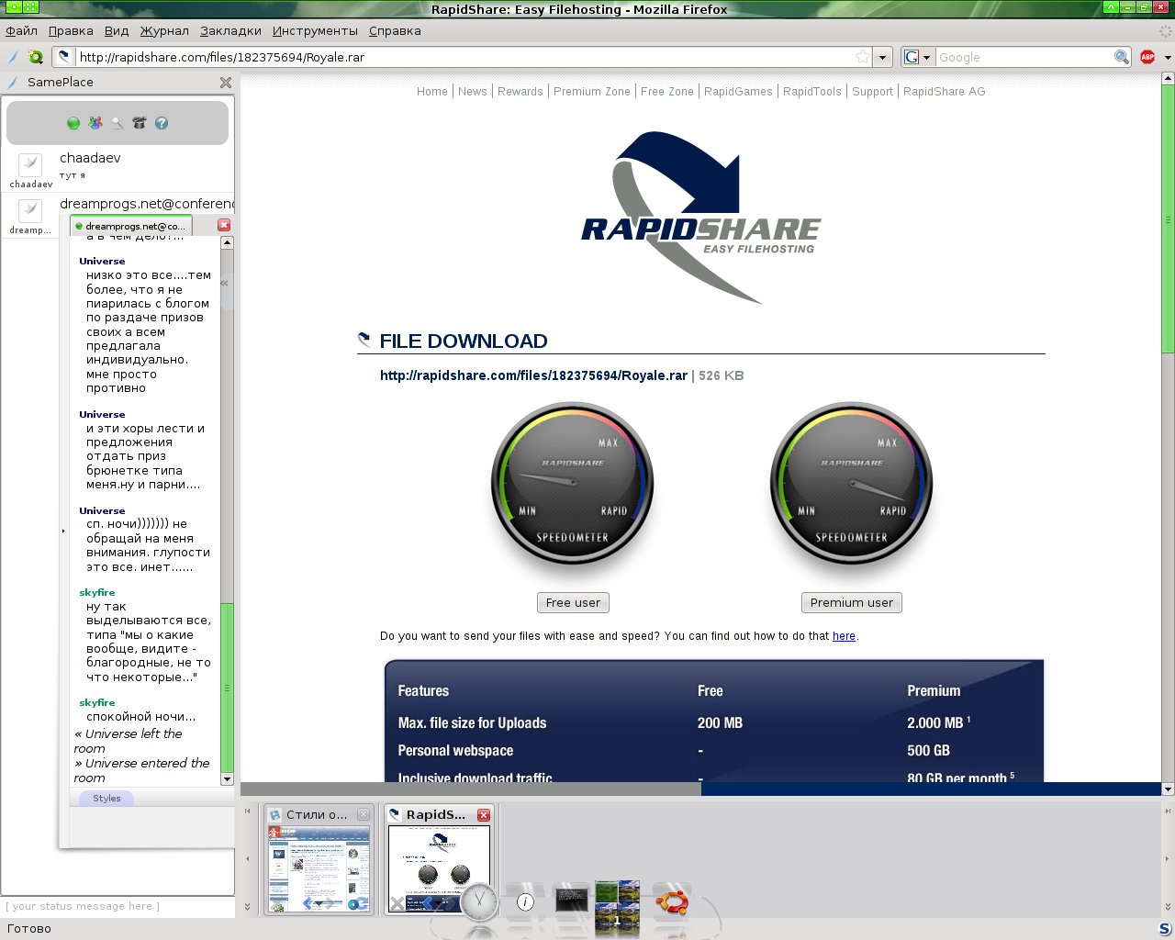Open the RapidGames link

tap(738, 92)
